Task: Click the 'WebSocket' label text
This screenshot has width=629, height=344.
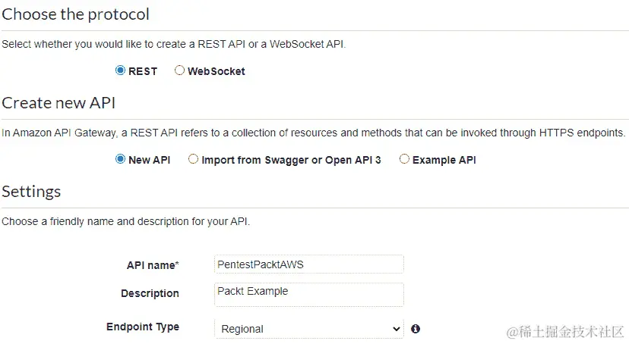Action: (217, 71)
